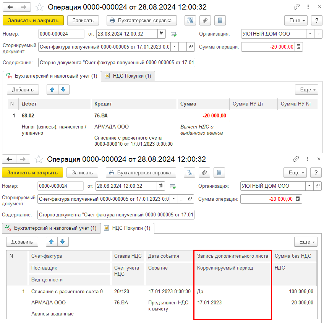Screen dimensions: 324x325
Task: Select Да in Запись дополнительного листа
Action: point(200,291)
